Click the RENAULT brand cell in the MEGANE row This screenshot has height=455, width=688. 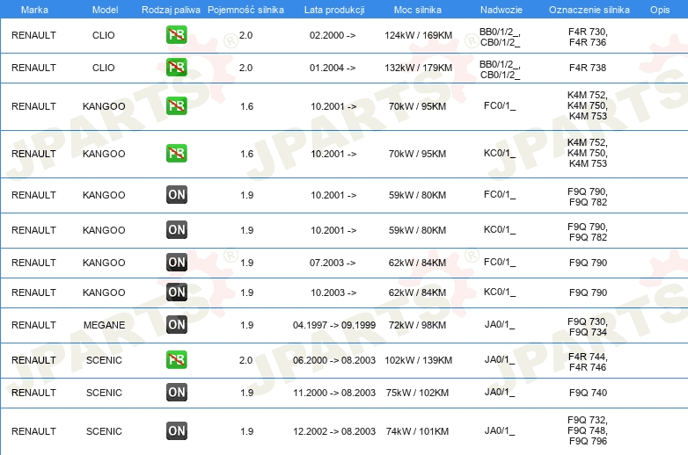tap(33, 325)
